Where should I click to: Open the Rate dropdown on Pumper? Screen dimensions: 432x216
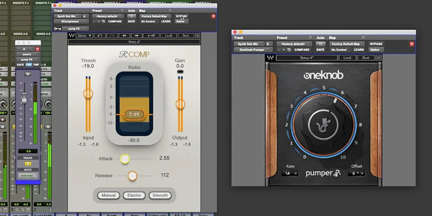290,174
